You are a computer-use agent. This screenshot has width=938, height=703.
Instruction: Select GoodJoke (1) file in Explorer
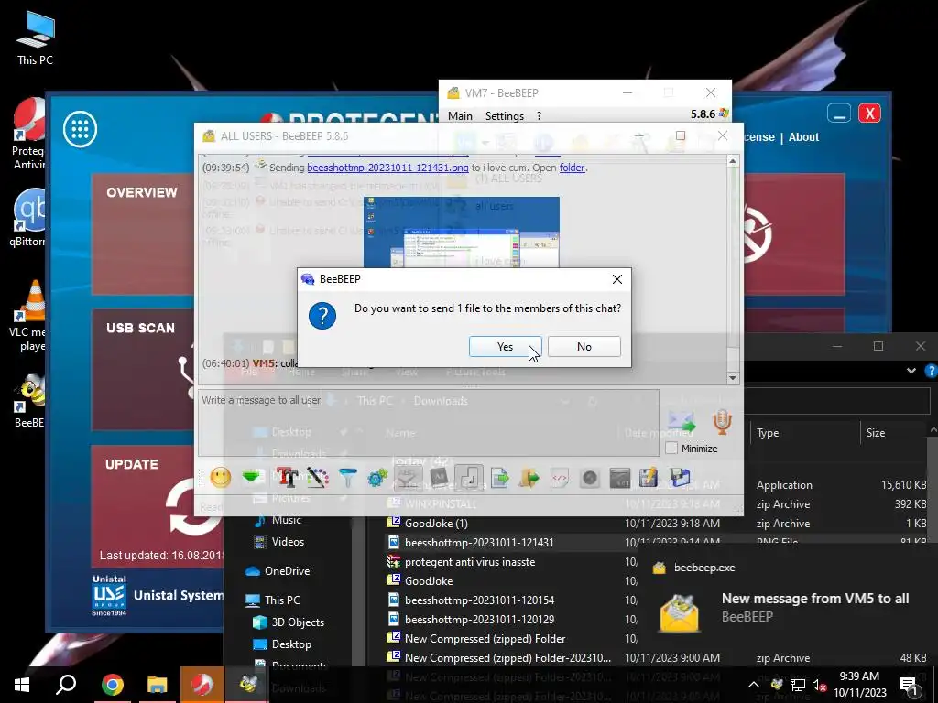[x=436, y=523]
